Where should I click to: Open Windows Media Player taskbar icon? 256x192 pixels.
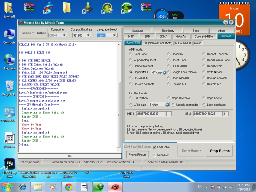pyautogui.click(x=53, y=187)
